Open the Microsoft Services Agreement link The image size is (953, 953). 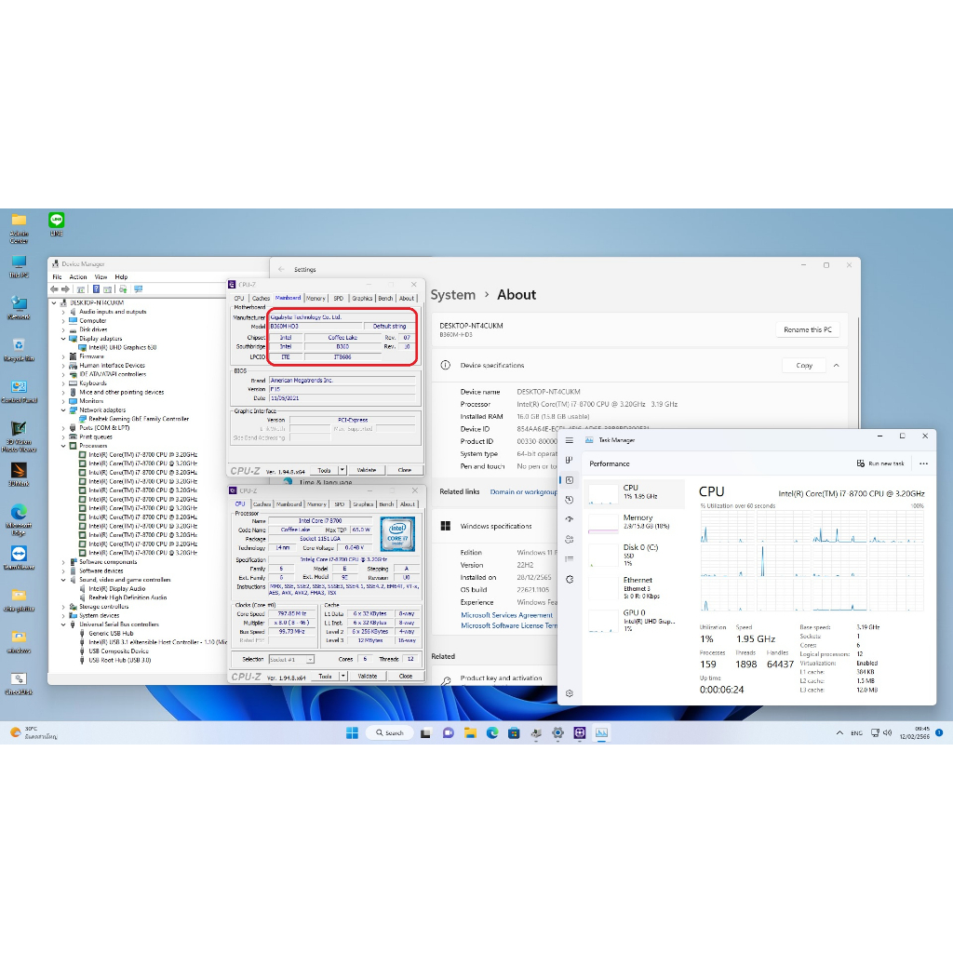(x=506, y=615)
